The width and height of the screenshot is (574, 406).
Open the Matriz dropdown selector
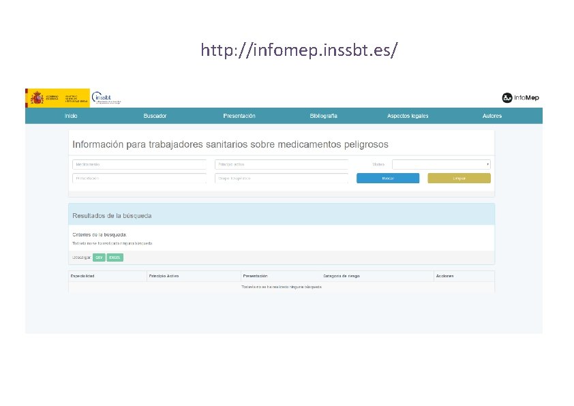point(441,164)
